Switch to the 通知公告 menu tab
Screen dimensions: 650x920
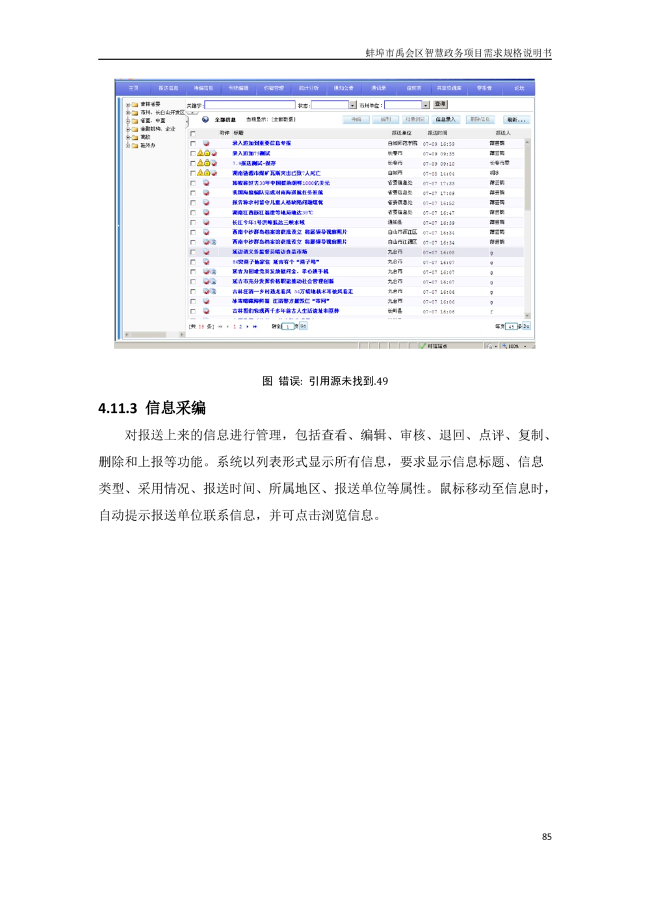[x=344, y=88]
